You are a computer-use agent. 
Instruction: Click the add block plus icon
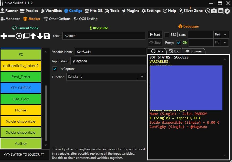[x=4, y=36]
